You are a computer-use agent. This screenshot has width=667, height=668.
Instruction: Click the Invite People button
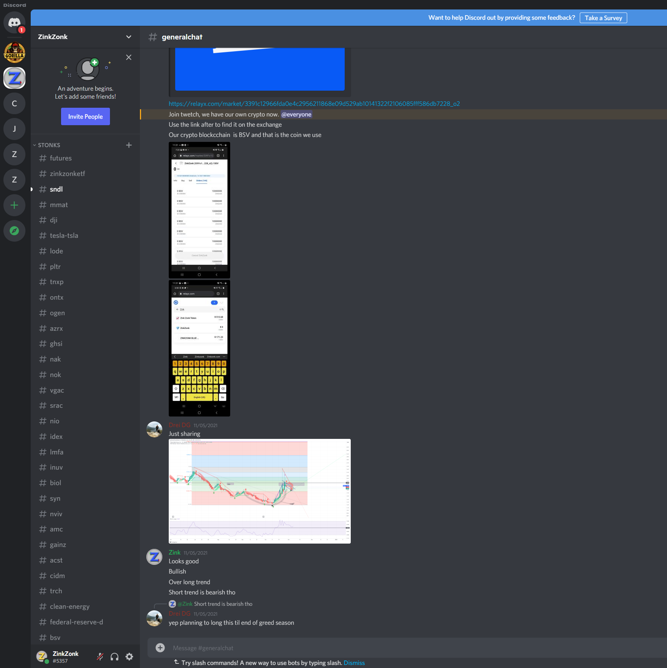coord(85,116)
